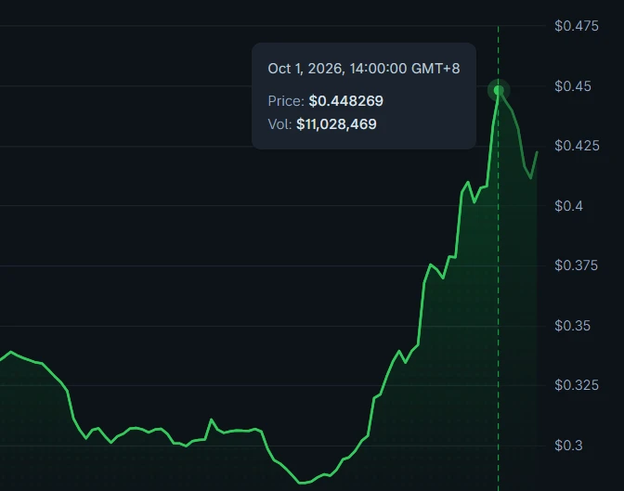Image resolution: width=624 pixels, height=491 pixels.
Task: Click the last data point at line's end
Action: [x=538, y=152]
